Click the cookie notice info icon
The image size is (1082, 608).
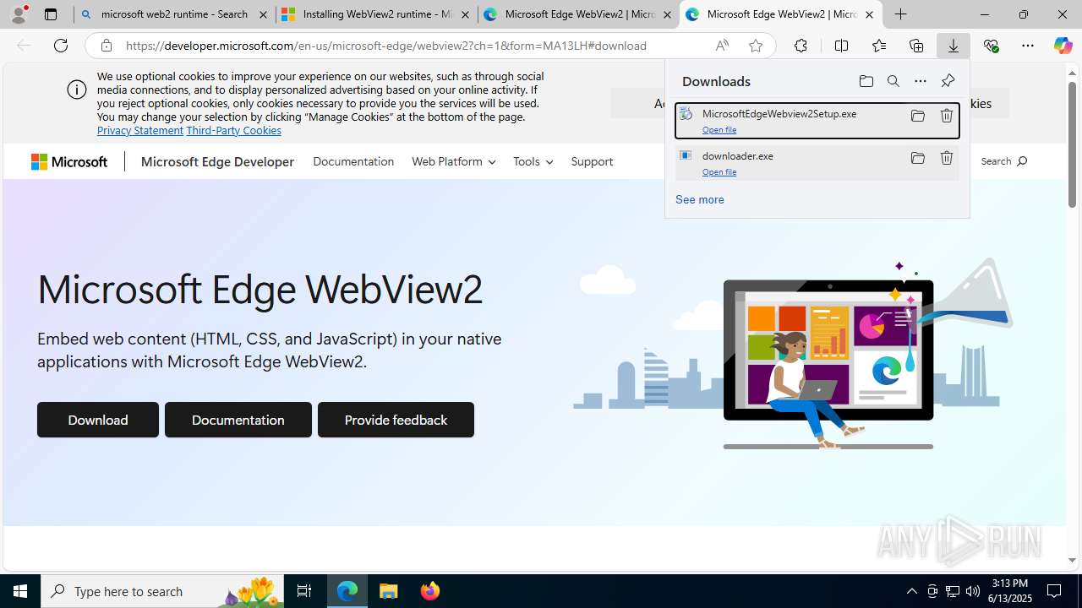coord(77,90)
